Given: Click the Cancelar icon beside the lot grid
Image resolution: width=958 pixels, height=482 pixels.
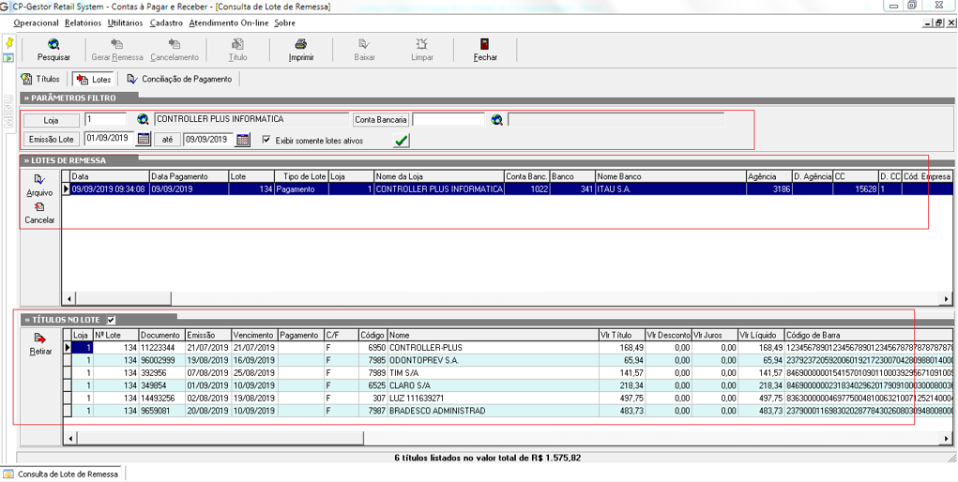Looking at the screenshot, I should (39, 208).
